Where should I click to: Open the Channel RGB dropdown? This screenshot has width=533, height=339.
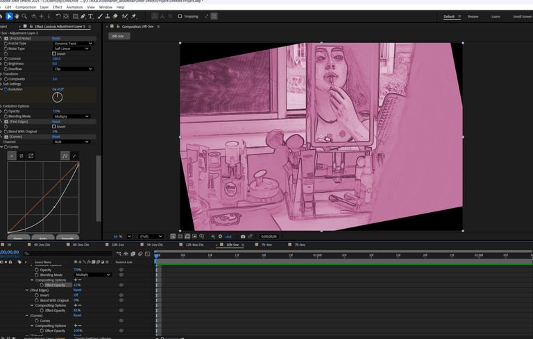[73, 141]
